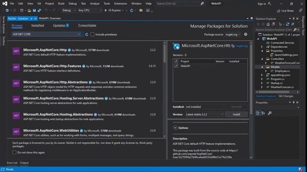Screen dimensions: 307x172
Task: Toggle Include prerelease checkbox
Action: coord(93,34)
